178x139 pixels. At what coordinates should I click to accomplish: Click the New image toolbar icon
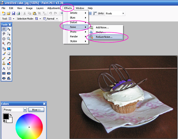pyautogui.click(x=4, y=13)
